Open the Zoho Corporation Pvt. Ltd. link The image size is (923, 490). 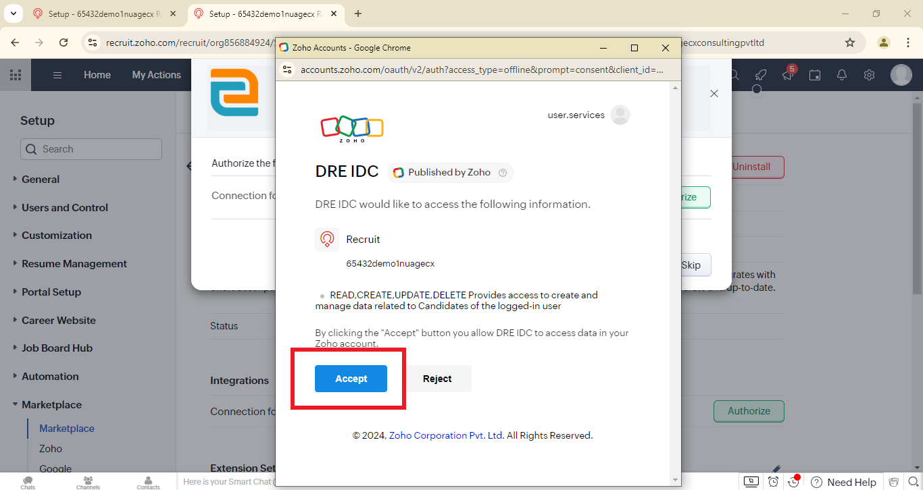[447, 435]
